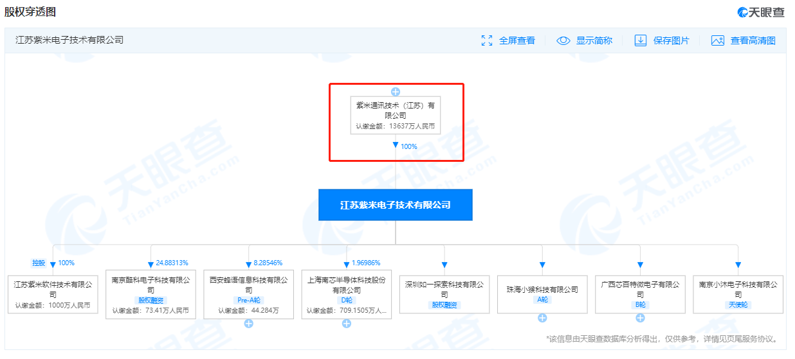Image resolution: width=795 pixels, height=359 pixels.
Task: Click the download icon for 保存图片
Action: click(x=641, y=40)
